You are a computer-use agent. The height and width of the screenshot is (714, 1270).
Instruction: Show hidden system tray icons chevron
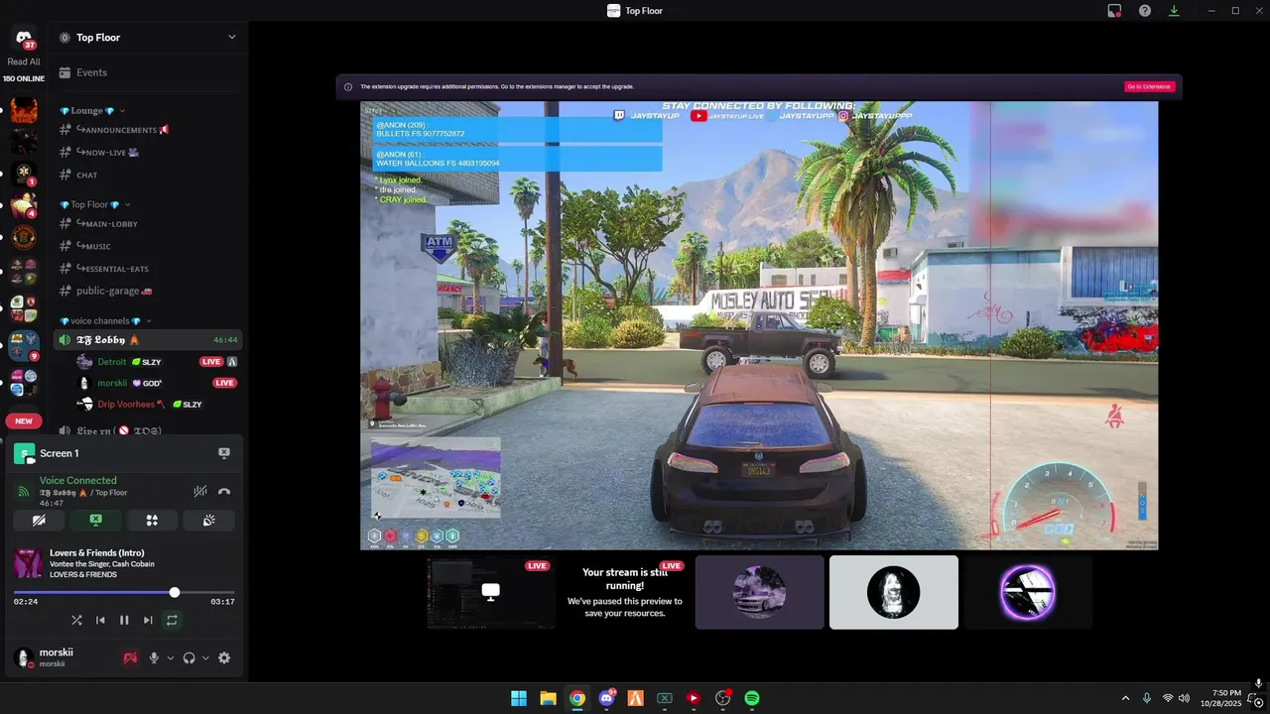pyautogui.click(x=1125, y=698)
